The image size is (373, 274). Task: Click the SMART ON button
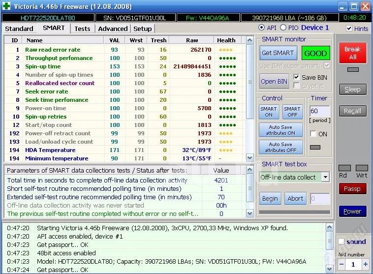tap(269, 112)
